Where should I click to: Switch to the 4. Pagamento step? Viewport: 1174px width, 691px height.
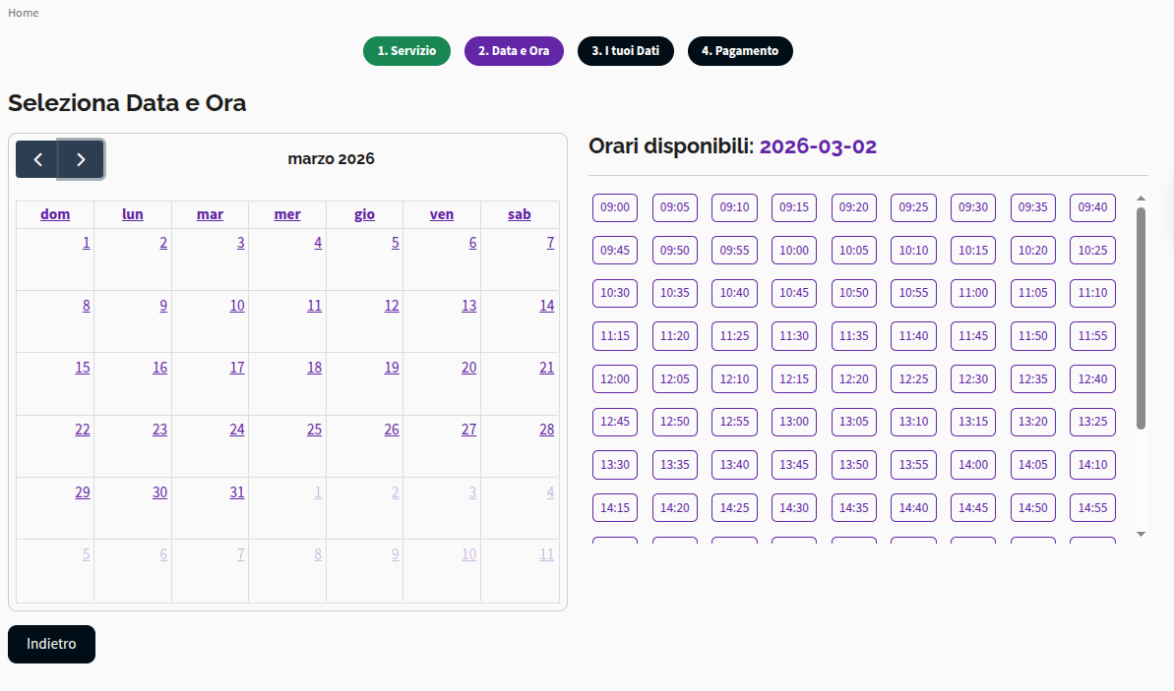[740, 51]
